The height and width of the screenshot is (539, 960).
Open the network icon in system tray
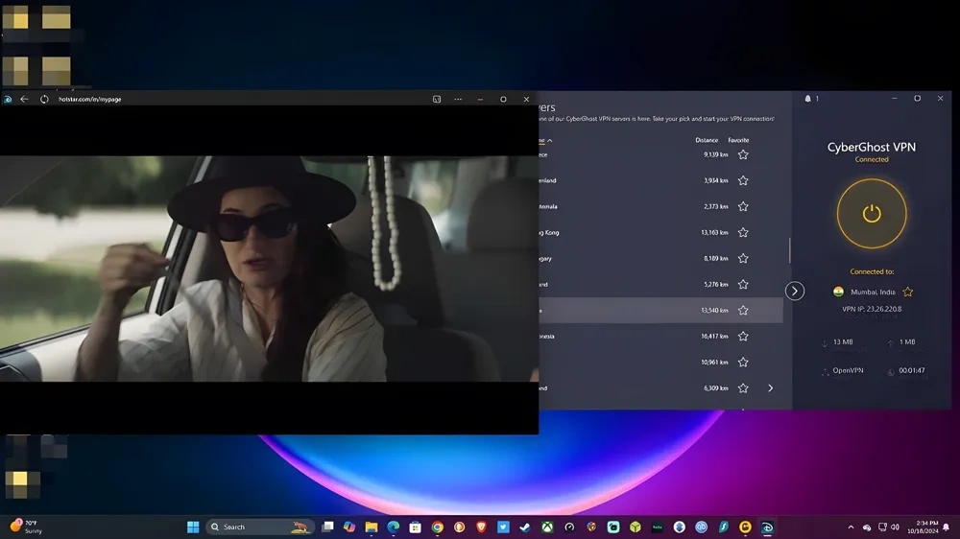[x=881, y=527]
